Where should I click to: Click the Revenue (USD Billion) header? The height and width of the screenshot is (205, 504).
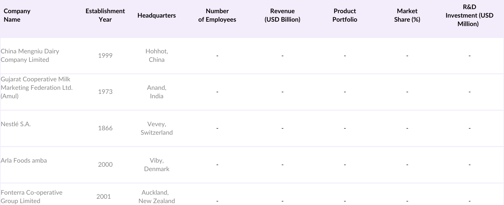coord(282,15)
